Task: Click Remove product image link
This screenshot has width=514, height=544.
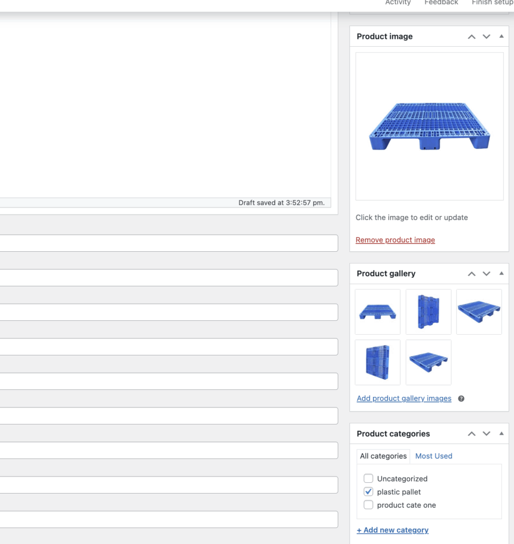Action: point(395,240)
